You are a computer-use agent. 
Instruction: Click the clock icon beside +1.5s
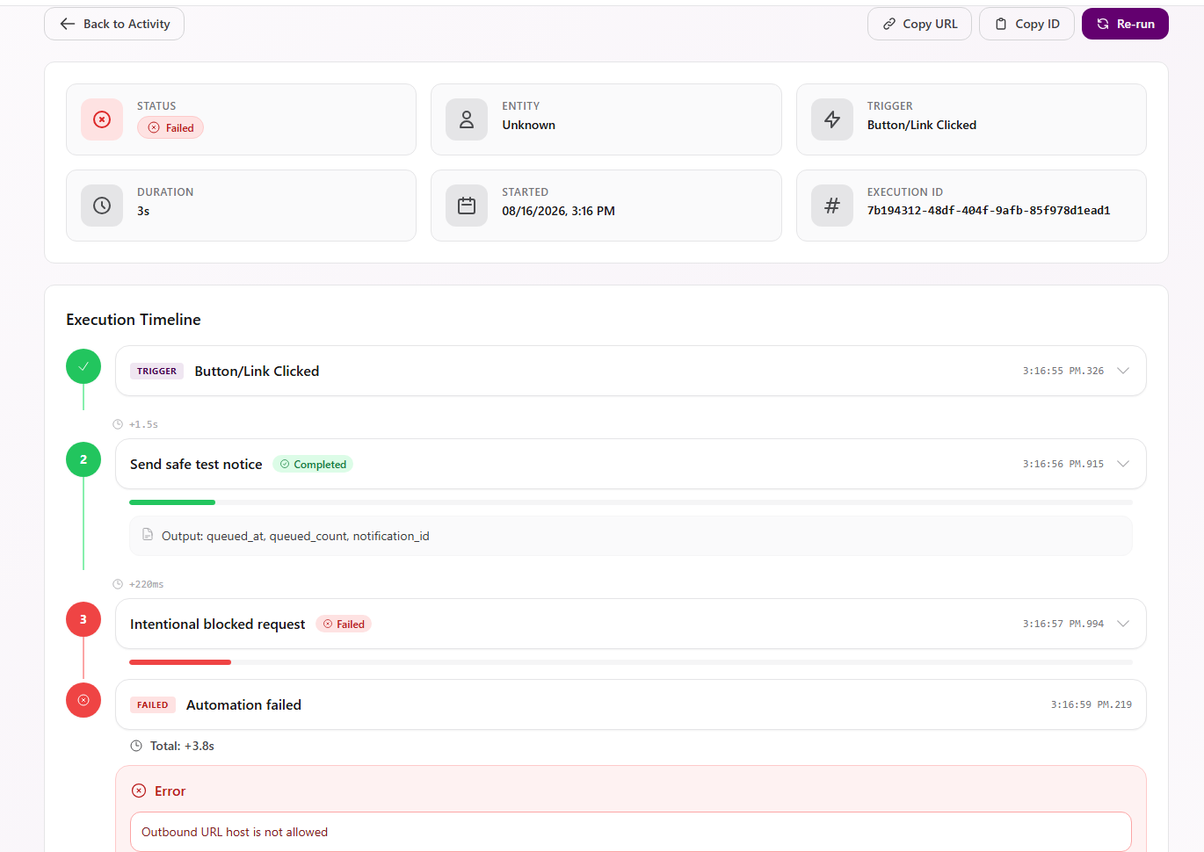click(x=118, y=424)
